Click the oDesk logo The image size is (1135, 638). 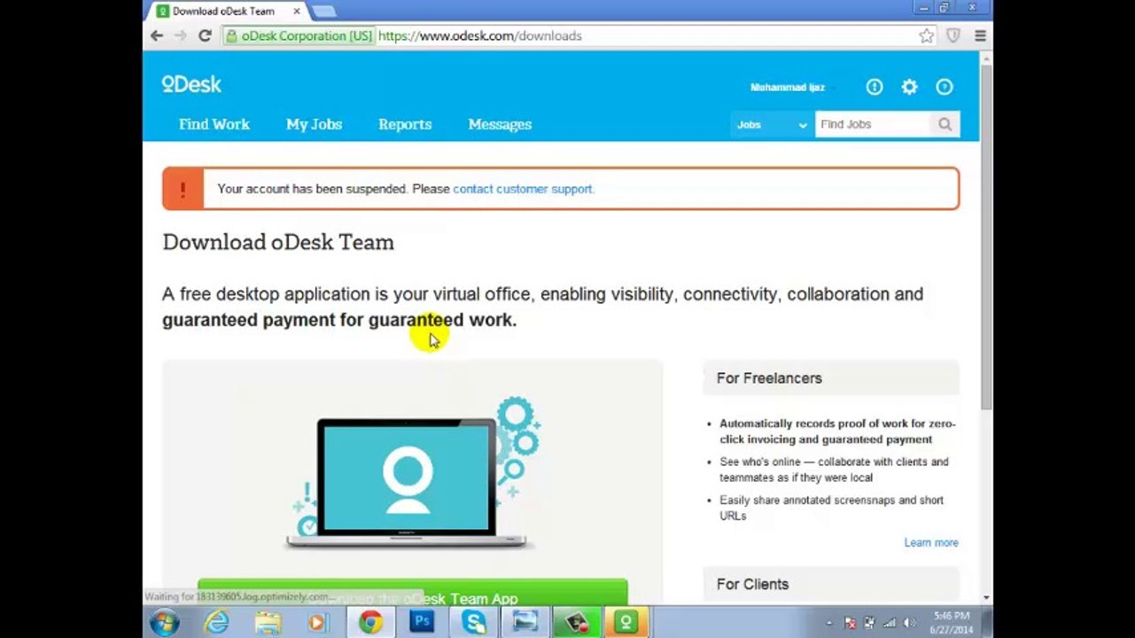[191, 84]
